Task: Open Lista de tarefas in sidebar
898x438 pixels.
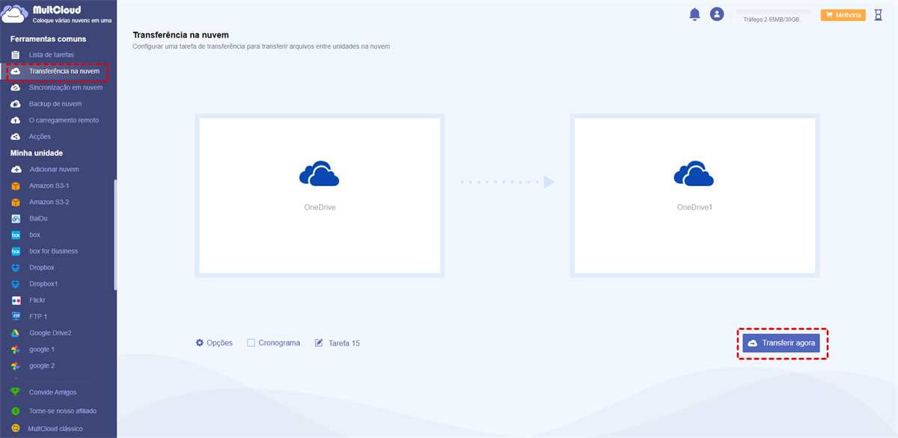Action: 52,55
